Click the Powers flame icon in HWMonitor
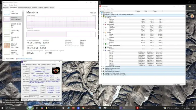Image resolution: width=196 pixels, height=110 pixels. 106,32
